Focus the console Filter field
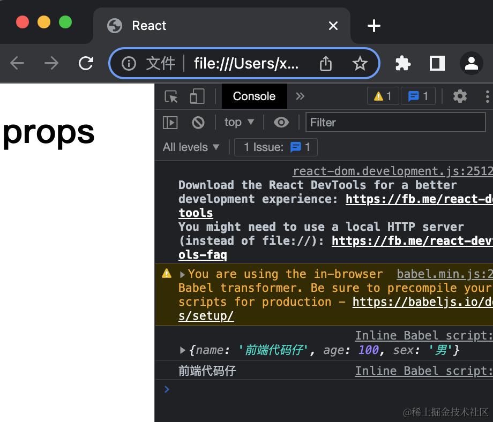493x422 pixels. pos(395,122)
